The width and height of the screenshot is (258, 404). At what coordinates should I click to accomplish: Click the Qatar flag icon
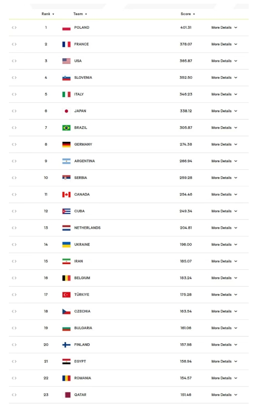(67, 395)
